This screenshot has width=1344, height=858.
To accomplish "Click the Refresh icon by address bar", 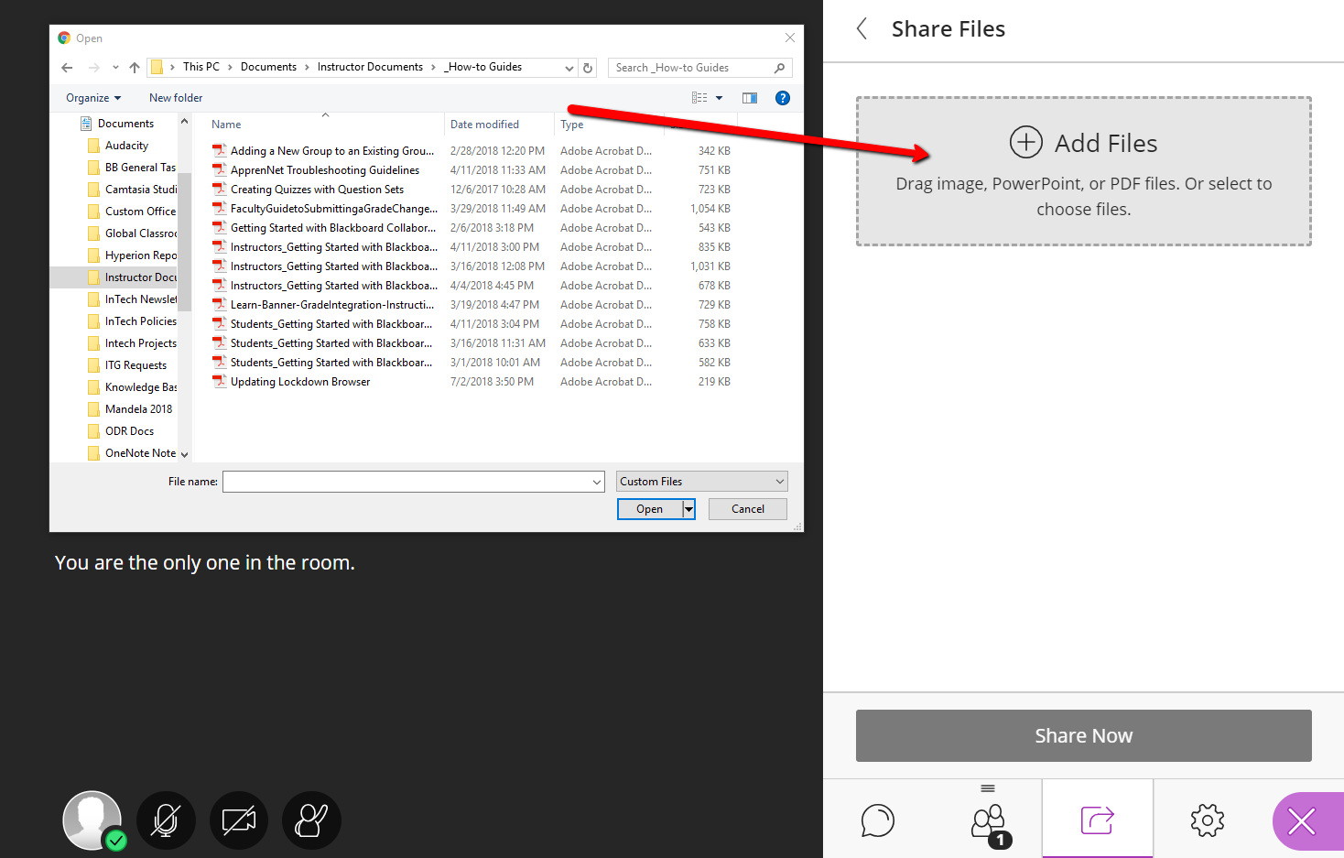I will (x=588, y=68).
